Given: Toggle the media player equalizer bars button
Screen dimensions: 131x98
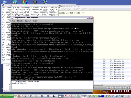Looking at the screenshot, I should pos(119,88).
